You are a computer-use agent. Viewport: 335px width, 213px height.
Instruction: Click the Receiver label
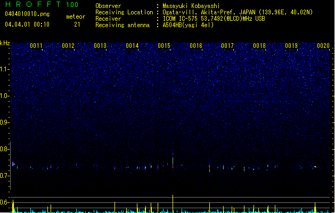[x=108, y=19]
